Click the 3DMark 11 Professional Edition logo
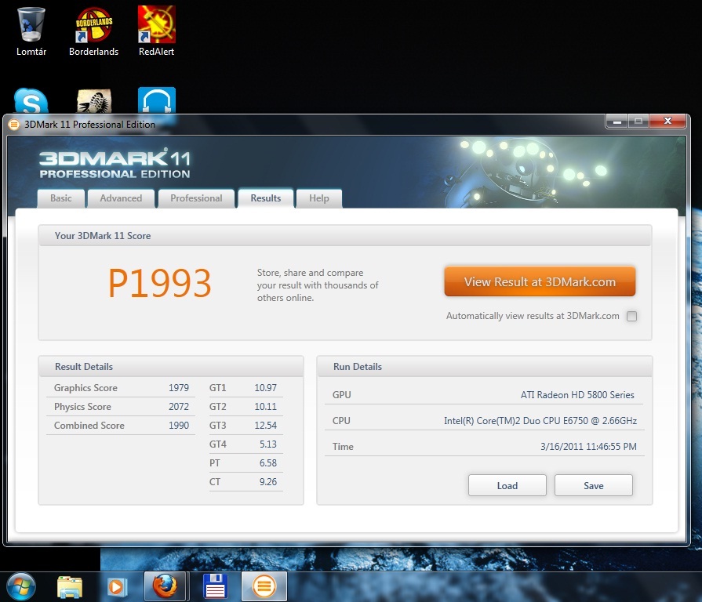The image size is (702, 602). coord(115,164)
